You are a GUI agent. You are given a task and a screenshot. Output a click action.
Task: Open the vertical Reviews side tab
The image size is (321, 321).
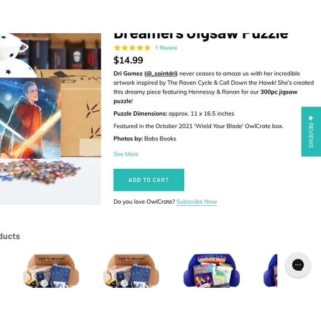pyautogui.click(x=311, y=132)
